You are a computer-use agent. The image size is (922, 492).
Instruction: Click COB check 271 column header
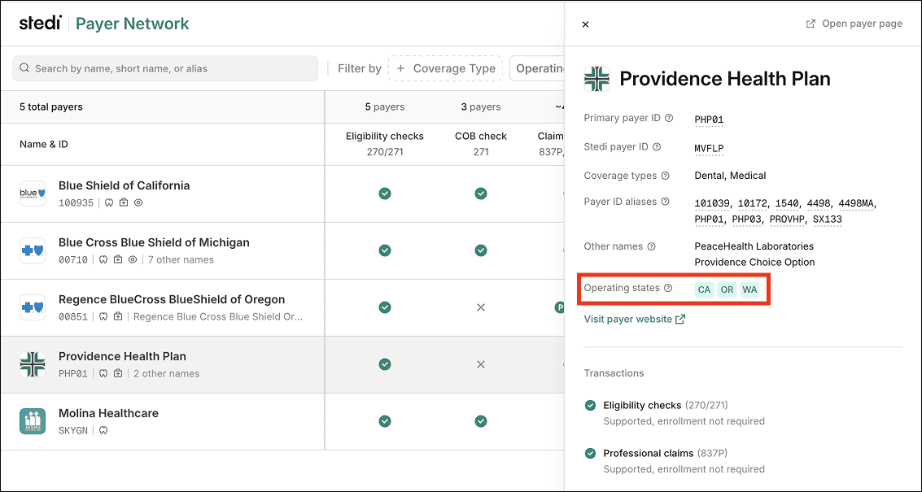(481, 144)
